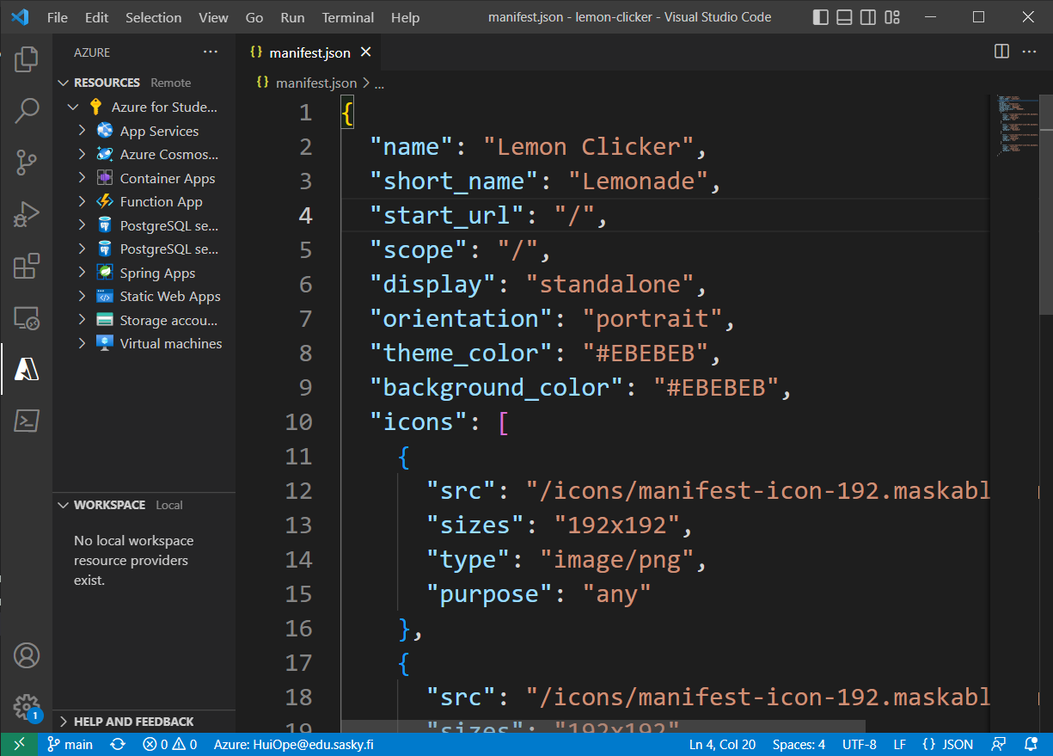
Task: Open the Edit menu
Action: [x=96, y=17]
